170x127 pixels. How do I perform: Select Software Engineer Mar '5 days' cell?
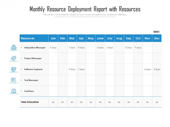coord(72,69)
